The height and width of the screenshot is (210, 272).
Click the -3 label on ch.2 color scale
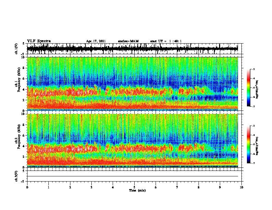point(253,126)
